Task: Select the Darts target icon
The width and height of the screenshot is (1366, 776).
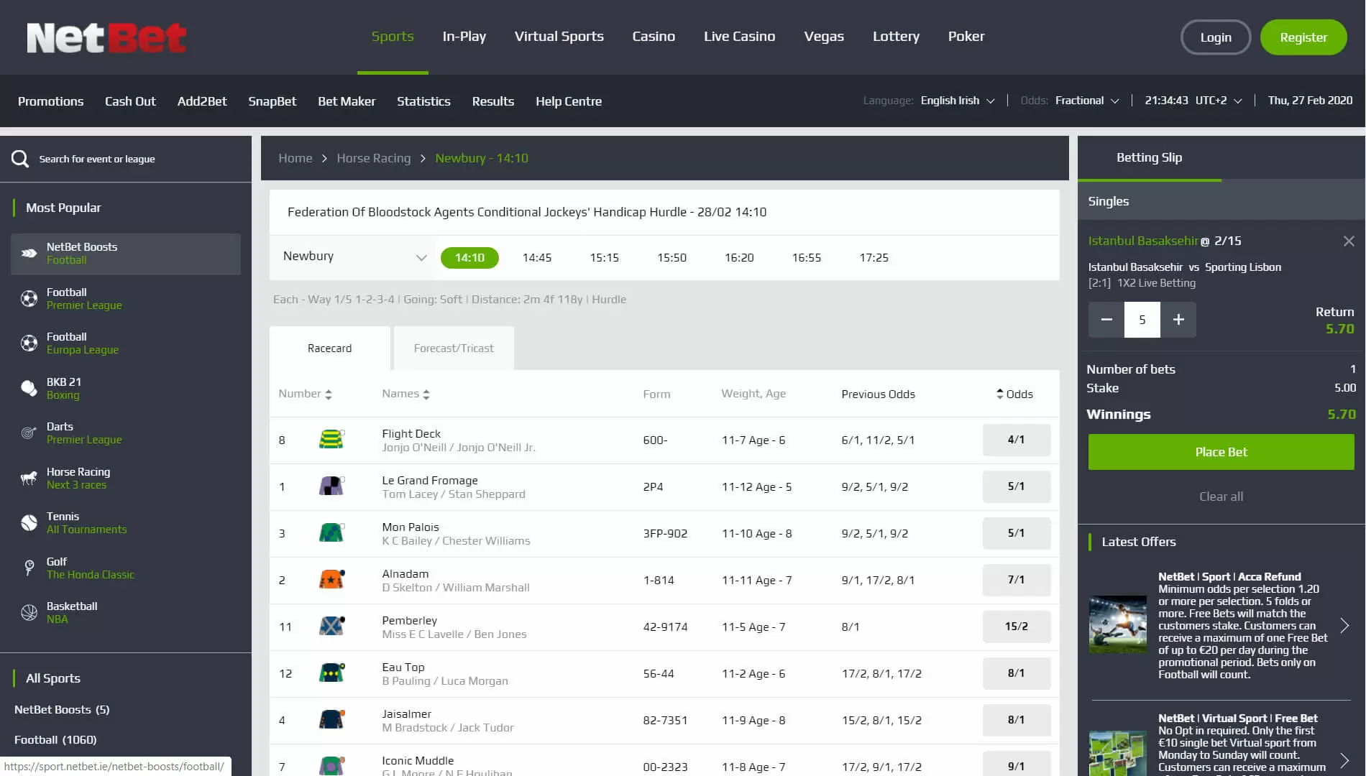Action: (29, 433)
